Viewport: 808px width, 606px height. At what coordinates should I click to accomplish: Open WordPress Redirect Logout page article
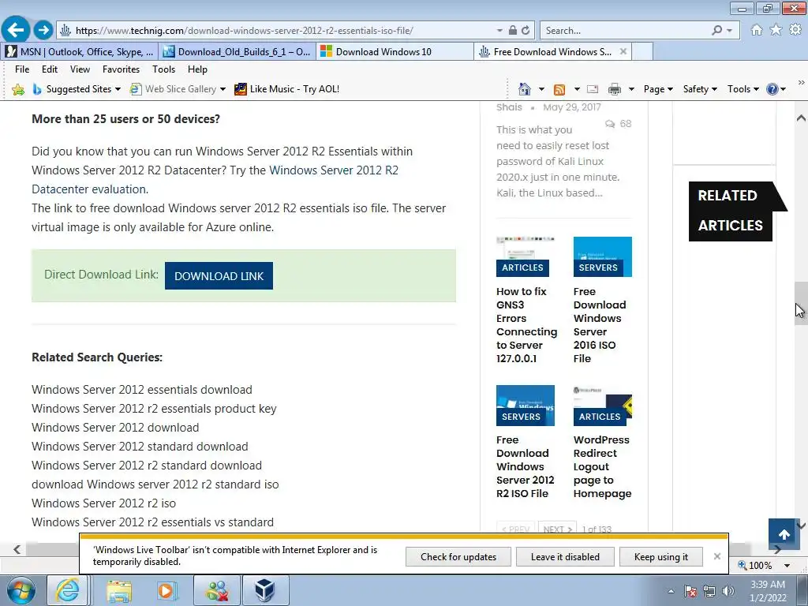pos(602,466)
